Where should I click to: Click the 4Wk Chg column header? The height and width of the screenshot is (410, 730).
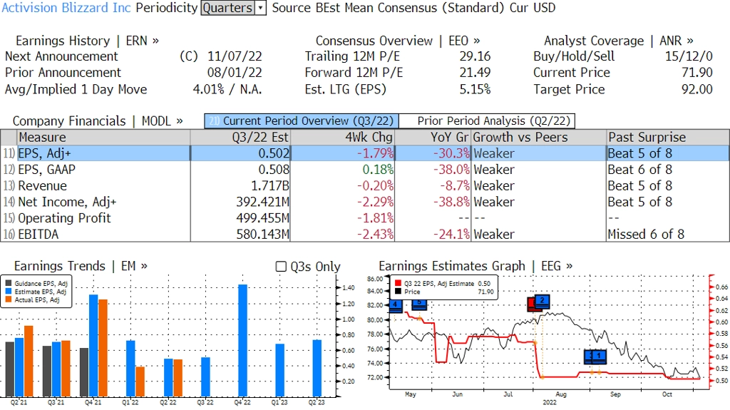point(342,138)
